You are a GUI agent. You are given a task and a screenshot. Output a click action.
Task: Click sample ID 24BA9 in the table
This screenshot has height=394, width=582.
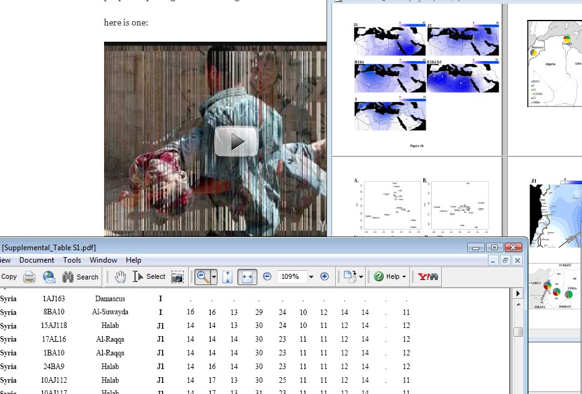click(x=54, y=367)
